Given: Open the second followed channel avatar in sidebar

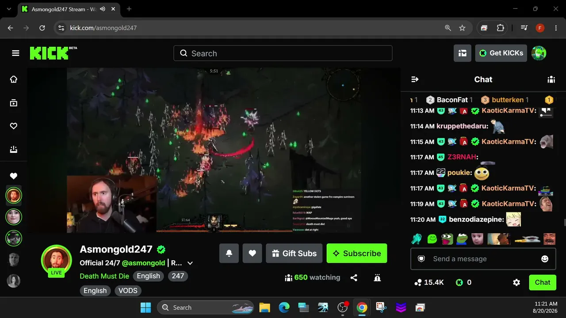Looking at the screenshot, I should click(14, 217).
